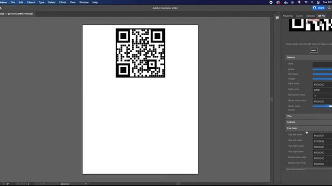Adjust the Quiet zone slider

(322, 106)
